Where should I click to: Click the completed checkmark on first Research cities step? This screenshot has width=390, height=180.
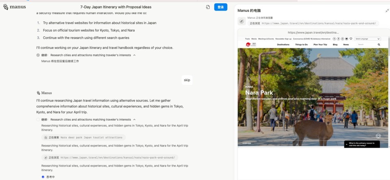click(x=38, y=55)
